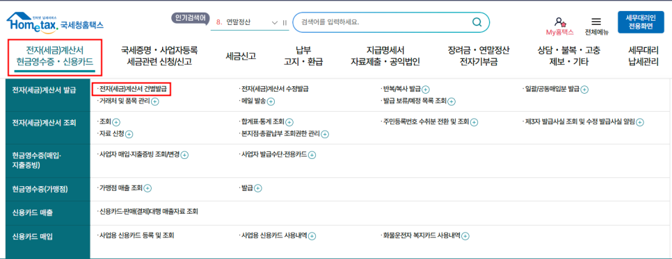
Task: Expand plus icon beside 사업자 발급수단·전용카드
Action: coord(312,155)
